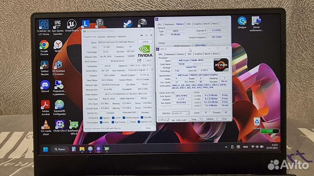
Task: Open the CPUID CPU-Z desktop shortcut
Action: (60, 126)
